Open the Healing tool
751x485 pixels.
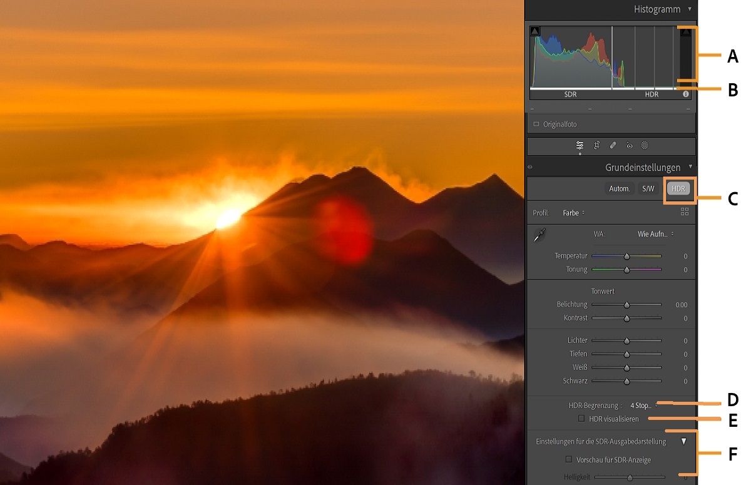click(613, 146)
